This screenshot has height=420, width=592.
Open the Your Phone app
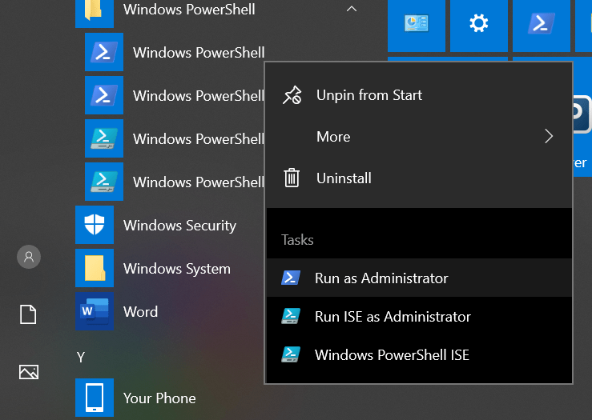pos(159,398)
